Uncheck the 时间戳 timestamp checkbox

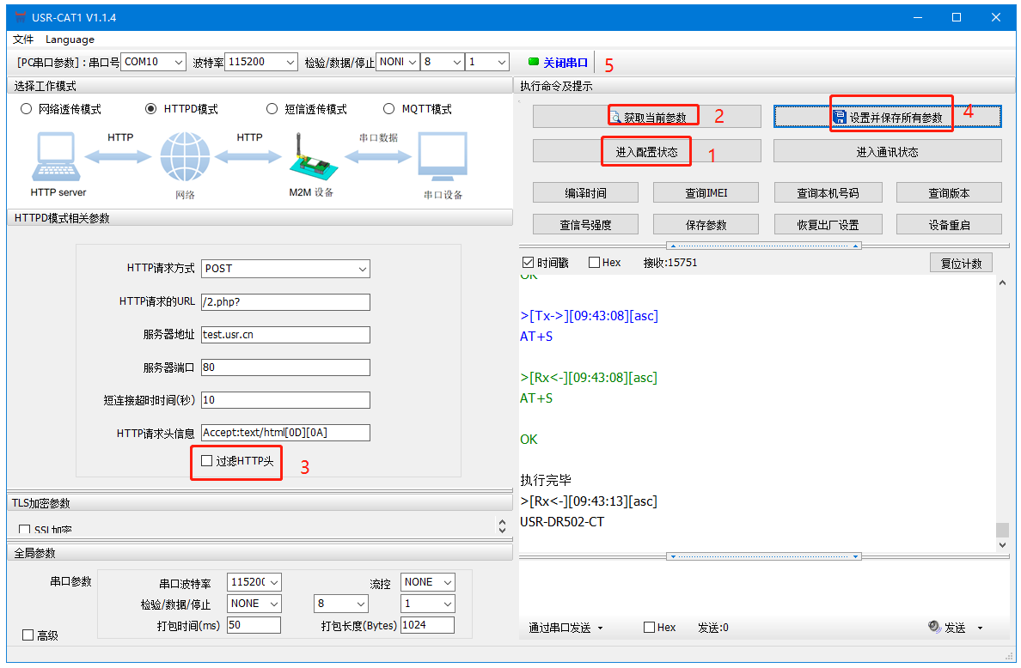coord(528,263)
